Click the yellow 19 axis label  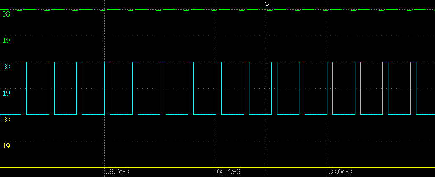pyautogui.click(x=6, y=146)
